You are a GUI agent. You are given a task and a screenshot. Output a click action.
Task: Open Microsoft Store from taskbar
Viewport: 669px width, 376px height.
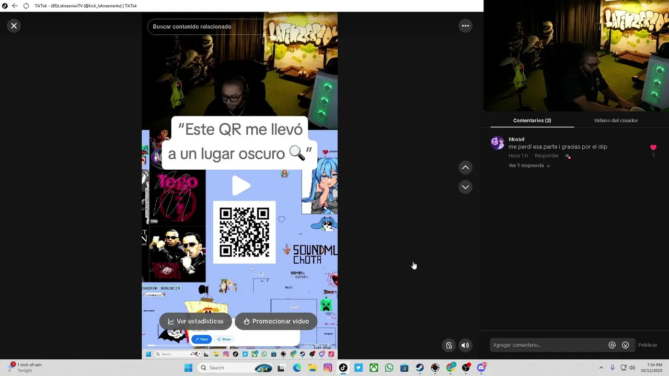click(x=404, y=368)
